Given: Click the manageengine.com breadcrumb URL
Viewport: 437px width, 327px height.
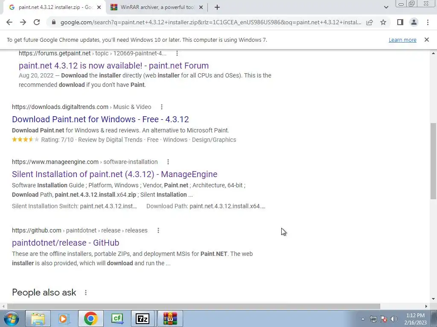Looking at the screenshot, I should coord(85,162).
